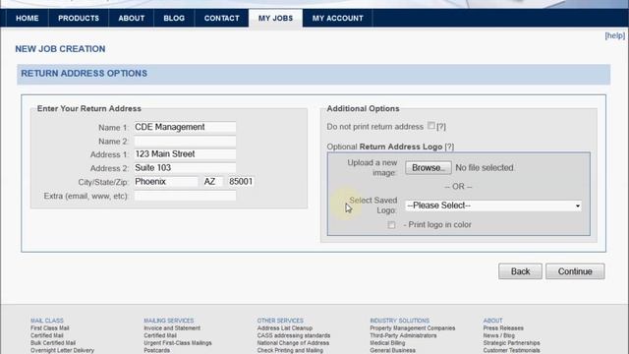Click the Zip field showing 85001
Image resolution: width=629 pixels, height=354 pixels.
pos(241,182)
